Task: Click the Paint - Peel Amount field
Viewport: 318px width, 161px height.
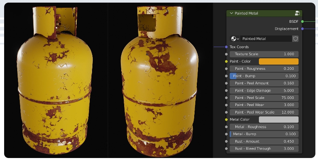Action: pyautogui.click(x=264, y=83)
